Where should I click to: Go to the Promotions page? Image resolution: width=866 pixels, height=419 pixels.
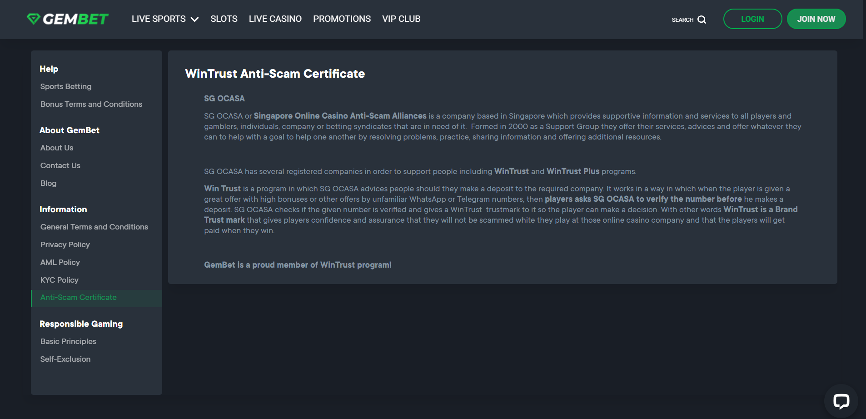(342, 19)
